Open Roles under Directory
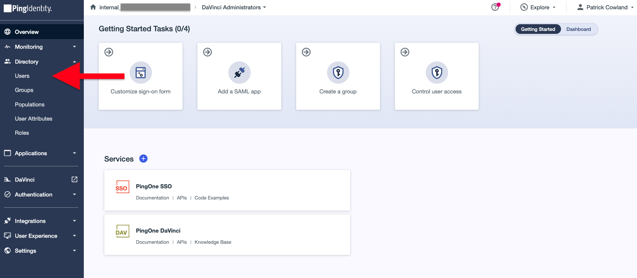The height and width of the screenshot is (278, 637). (22, 133)
